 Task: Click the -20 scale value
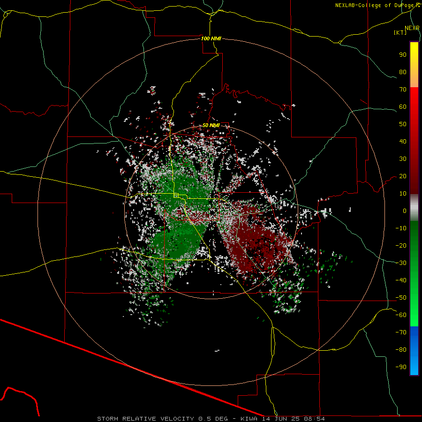point(401,246)
